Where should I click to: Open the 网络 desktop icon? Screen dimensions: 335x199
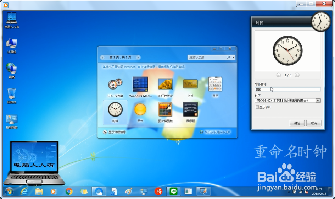click(x=12, y=71)
